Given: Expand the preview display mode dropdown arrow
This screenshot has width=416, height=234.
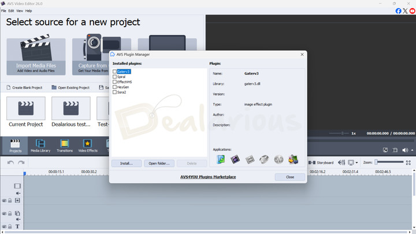Looking at the screenshot, I should click(x=356, y=162).
